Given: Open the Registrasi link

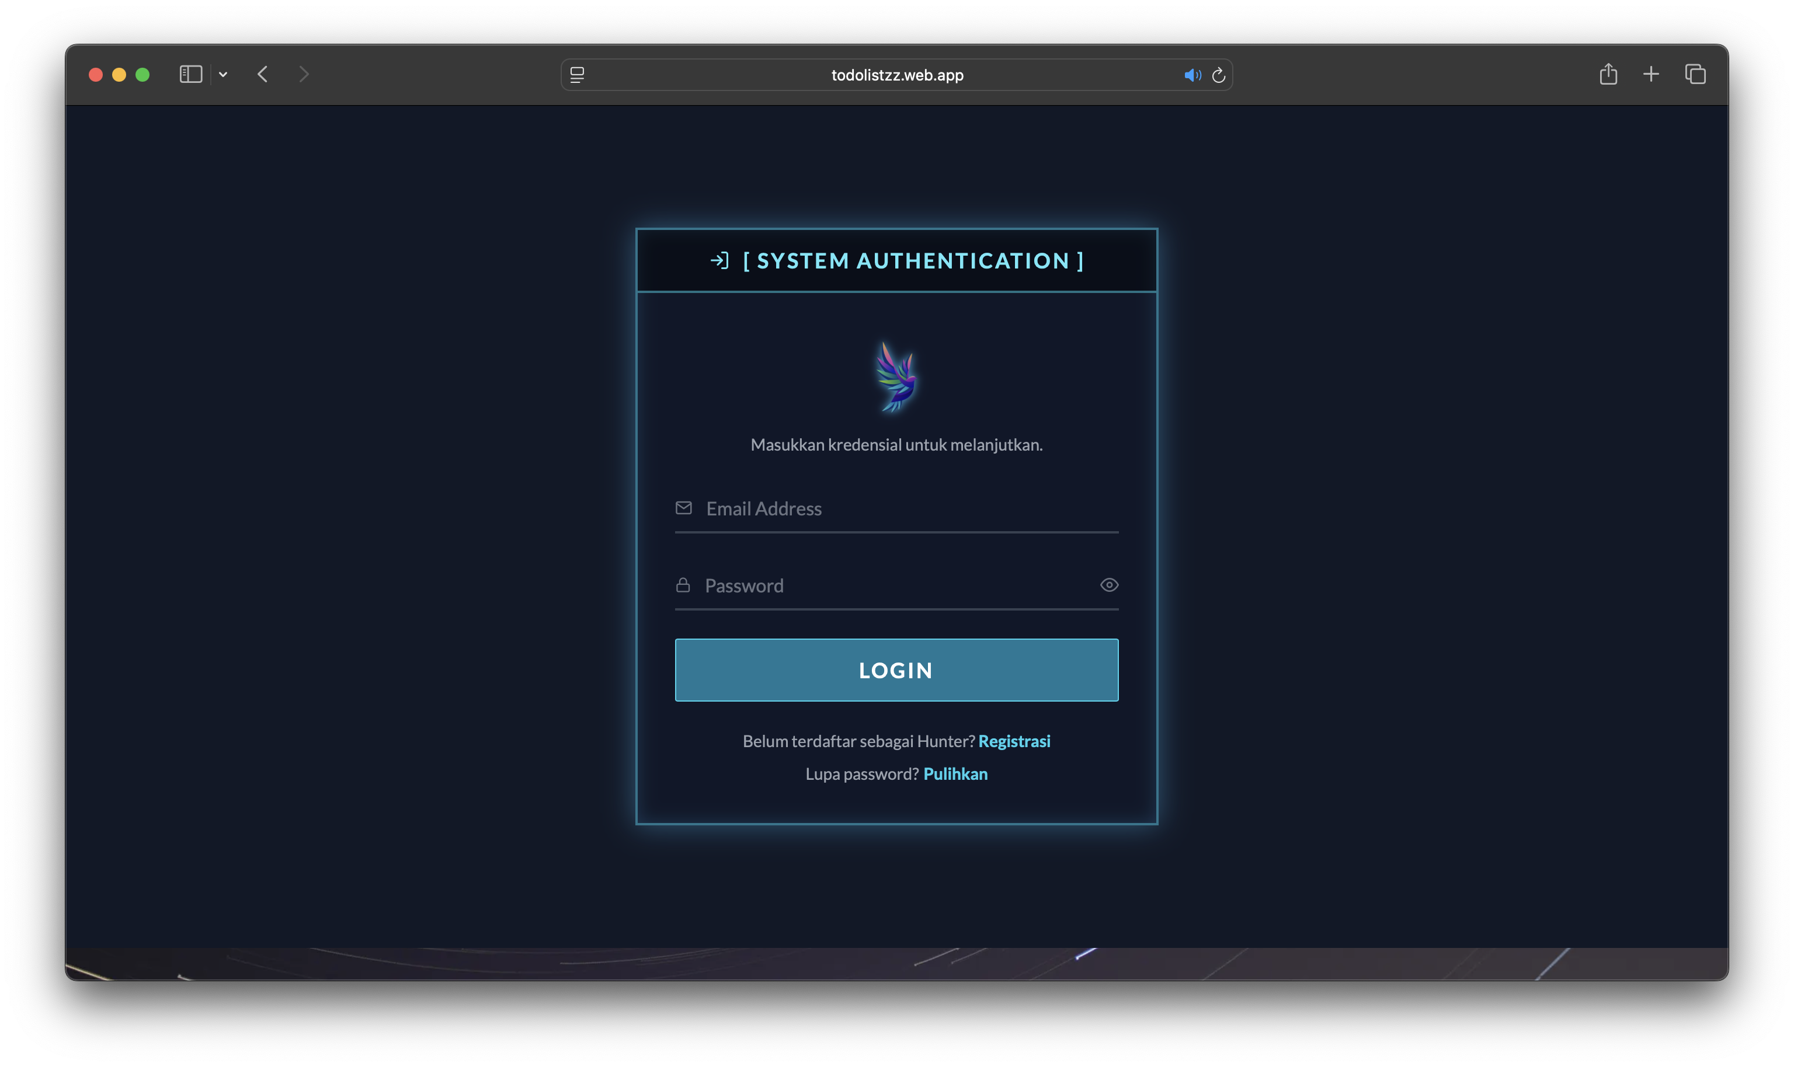Looking at the screenshot, I should point(1014,741).
